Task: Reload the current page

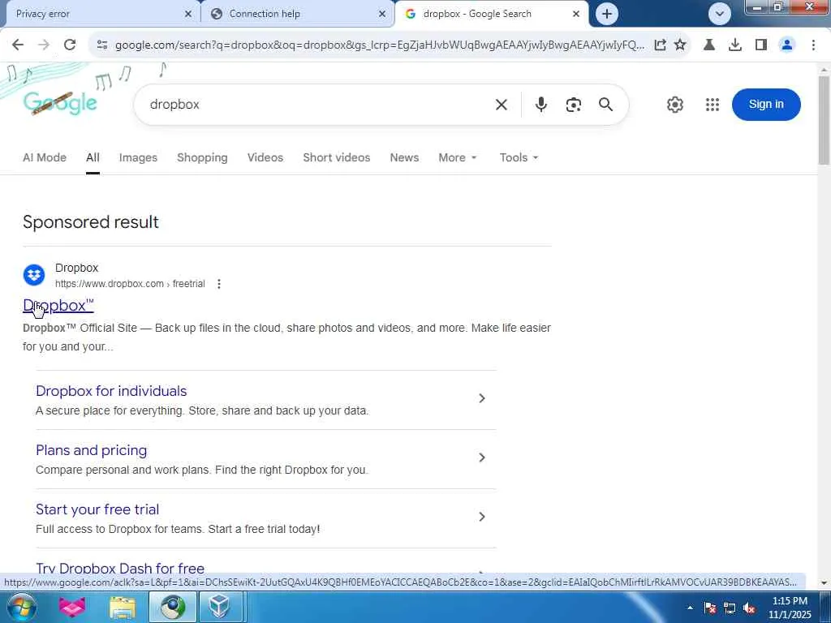Action: pyautogui.click(x=70, y=45)
